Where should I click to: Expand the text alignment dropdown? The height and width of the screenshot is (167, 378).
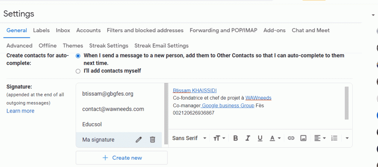tap(319, 138)
